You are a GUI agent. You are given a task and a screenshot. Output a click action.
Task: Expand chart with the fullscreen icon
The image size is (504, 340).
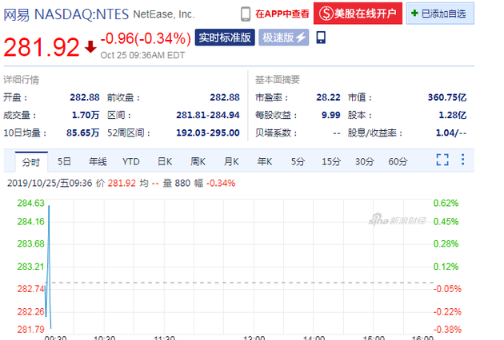click(x=442, y=160)
